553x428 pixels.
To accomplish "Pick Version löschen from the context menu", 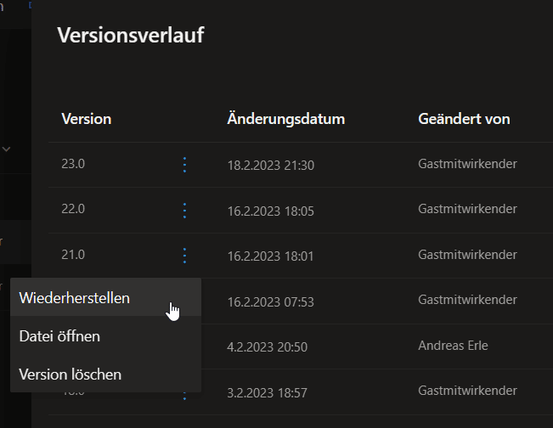I will [x=70, y=374].
